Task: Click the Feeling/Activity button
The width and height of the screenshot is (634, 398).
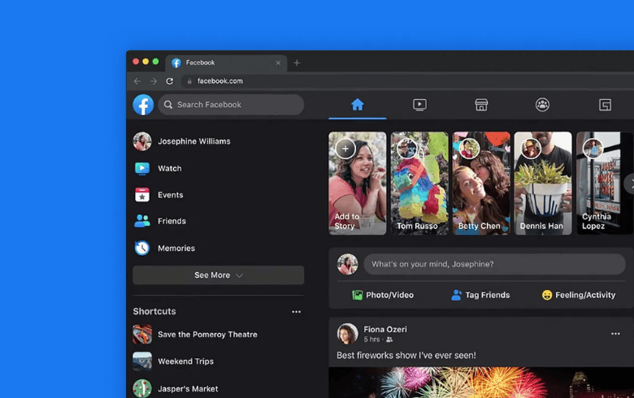Action: click(579, 295)
